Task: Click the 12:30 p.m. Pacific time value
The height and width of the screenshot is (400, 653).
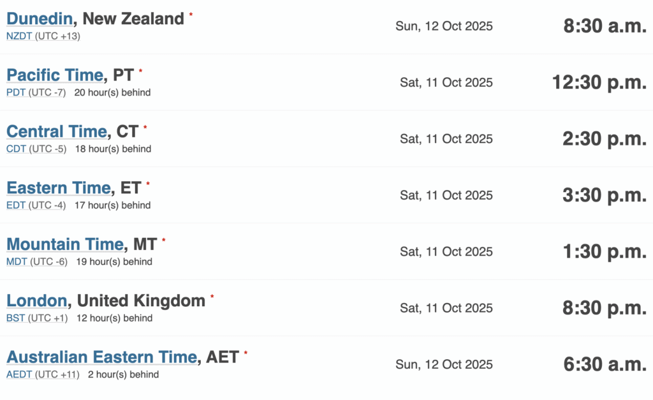Action: tap(599, 82)
